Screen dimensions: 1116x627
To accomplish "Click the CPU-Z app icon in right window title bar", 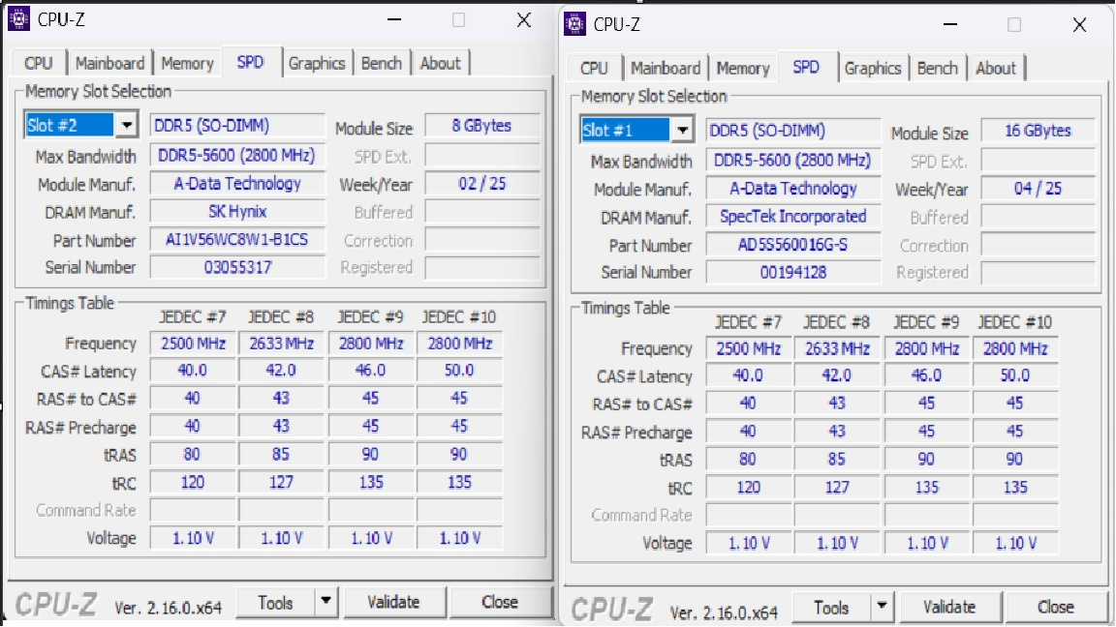I will coord(574,24).
